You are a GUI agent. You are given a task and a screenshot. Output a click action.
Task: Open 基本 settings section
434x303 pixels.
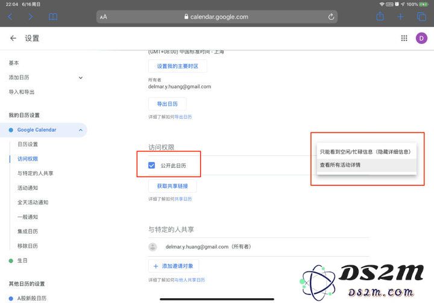[14, 63]
